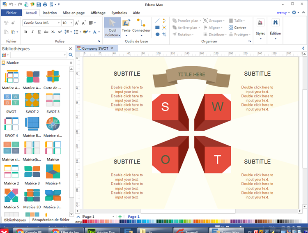Viewport: 308px width, 233px height.
Task: Switch to Mise en page tab
Action: 74,13
